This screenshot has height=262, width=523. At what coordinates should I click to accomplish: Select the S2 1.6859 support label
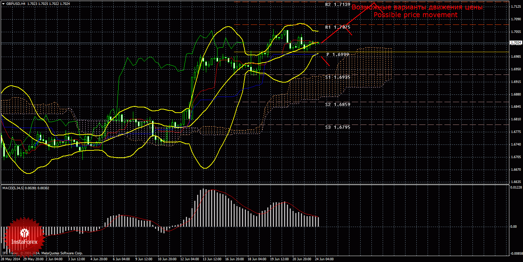point(337,105)
